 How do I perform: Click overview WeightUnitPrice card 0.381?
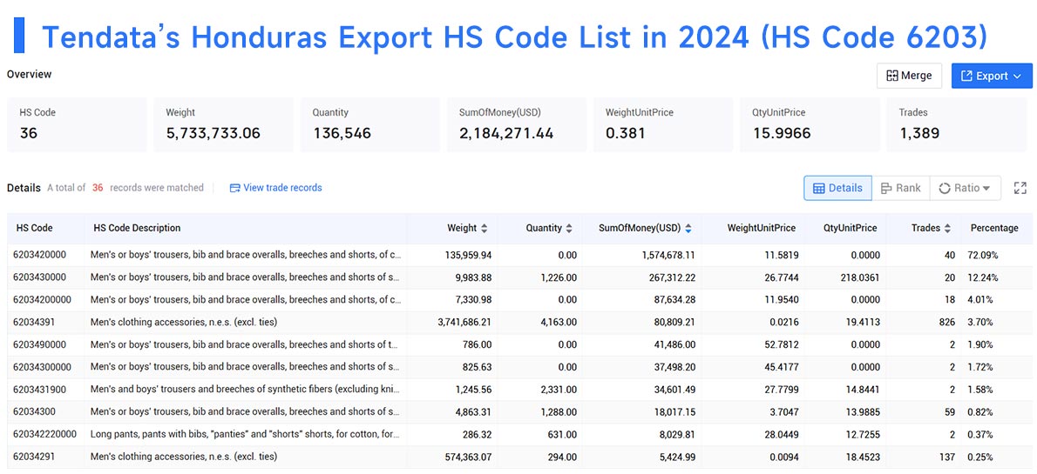point(663,124)
